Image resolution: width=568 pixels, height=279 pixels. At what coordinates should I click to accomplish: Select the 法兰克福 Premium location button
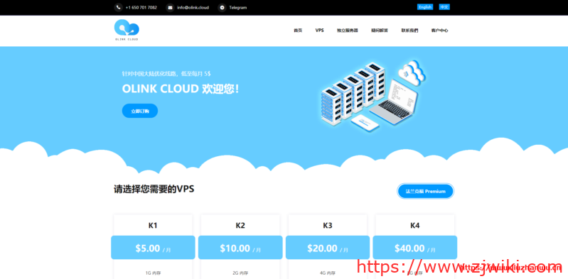pos(425,191)
